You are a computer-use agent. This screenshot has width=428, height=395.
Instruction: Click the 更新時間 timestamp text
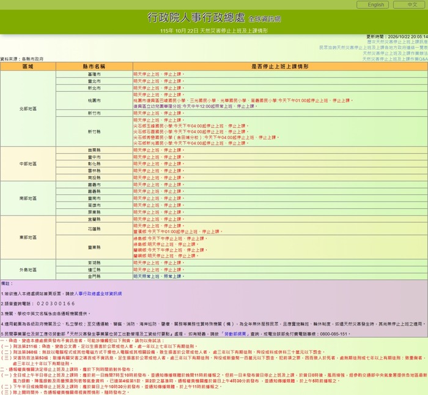pyautogui.click(x=397, y=37)
